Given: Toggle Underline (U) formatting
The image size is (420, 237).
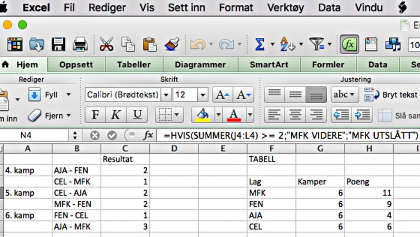Looking at the screenshot, I should click(137, 115).
